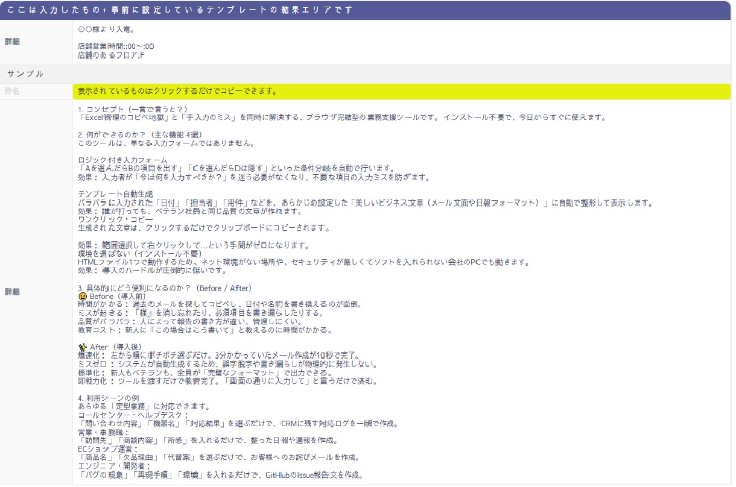Click the line beginning '「訪問先」「商談内容」'
736x487 pixels.
208,441
